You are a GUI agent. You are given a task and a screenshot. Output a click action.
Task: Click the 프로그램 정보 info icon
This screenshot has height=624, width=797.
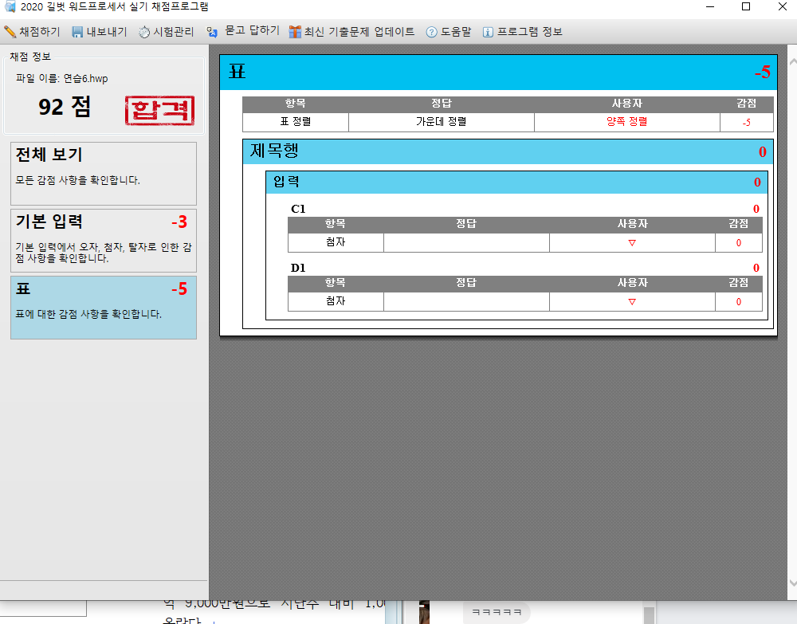[x=488, y=32]
